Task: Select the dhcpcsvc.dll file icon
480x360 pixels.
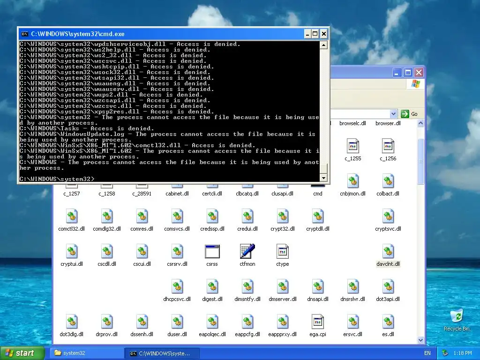Action: point(177,286)
